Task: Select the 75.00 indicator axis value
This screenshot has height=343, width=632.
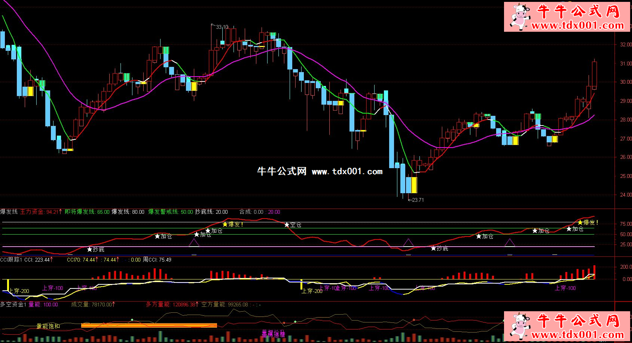Action: pos(626,224)
